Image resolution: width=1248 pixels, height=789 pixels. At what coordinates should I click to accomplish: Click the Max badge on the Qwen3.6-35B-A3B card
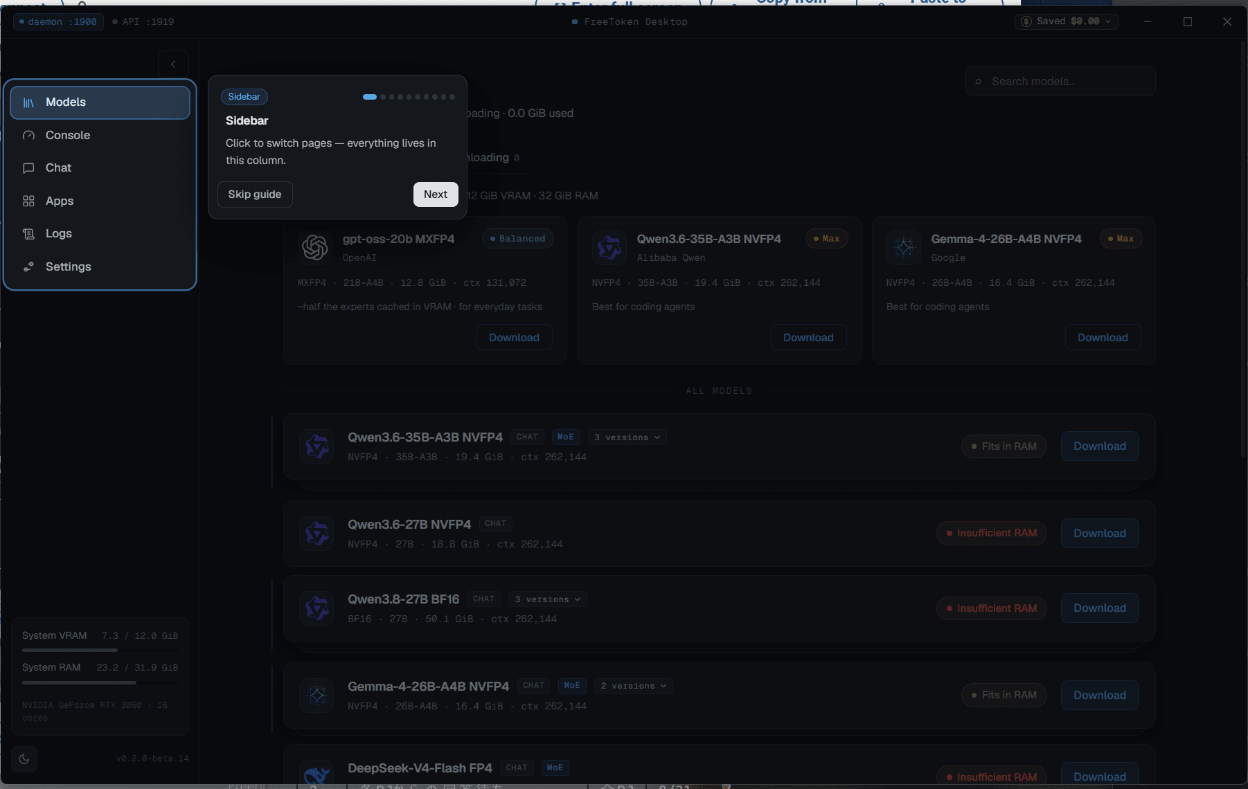(x=826, y=239)
